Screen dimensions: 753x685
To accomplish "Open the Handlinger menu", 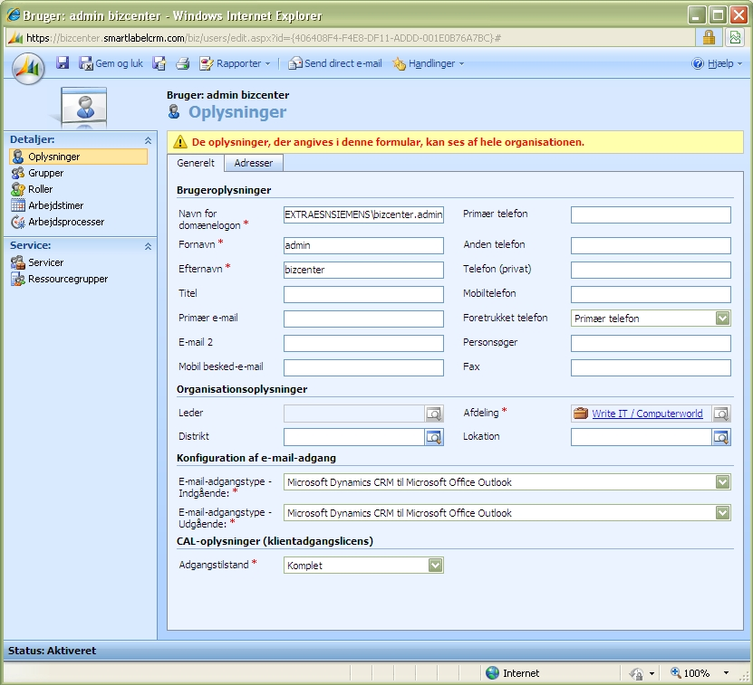I will click(x=429, y=63).
